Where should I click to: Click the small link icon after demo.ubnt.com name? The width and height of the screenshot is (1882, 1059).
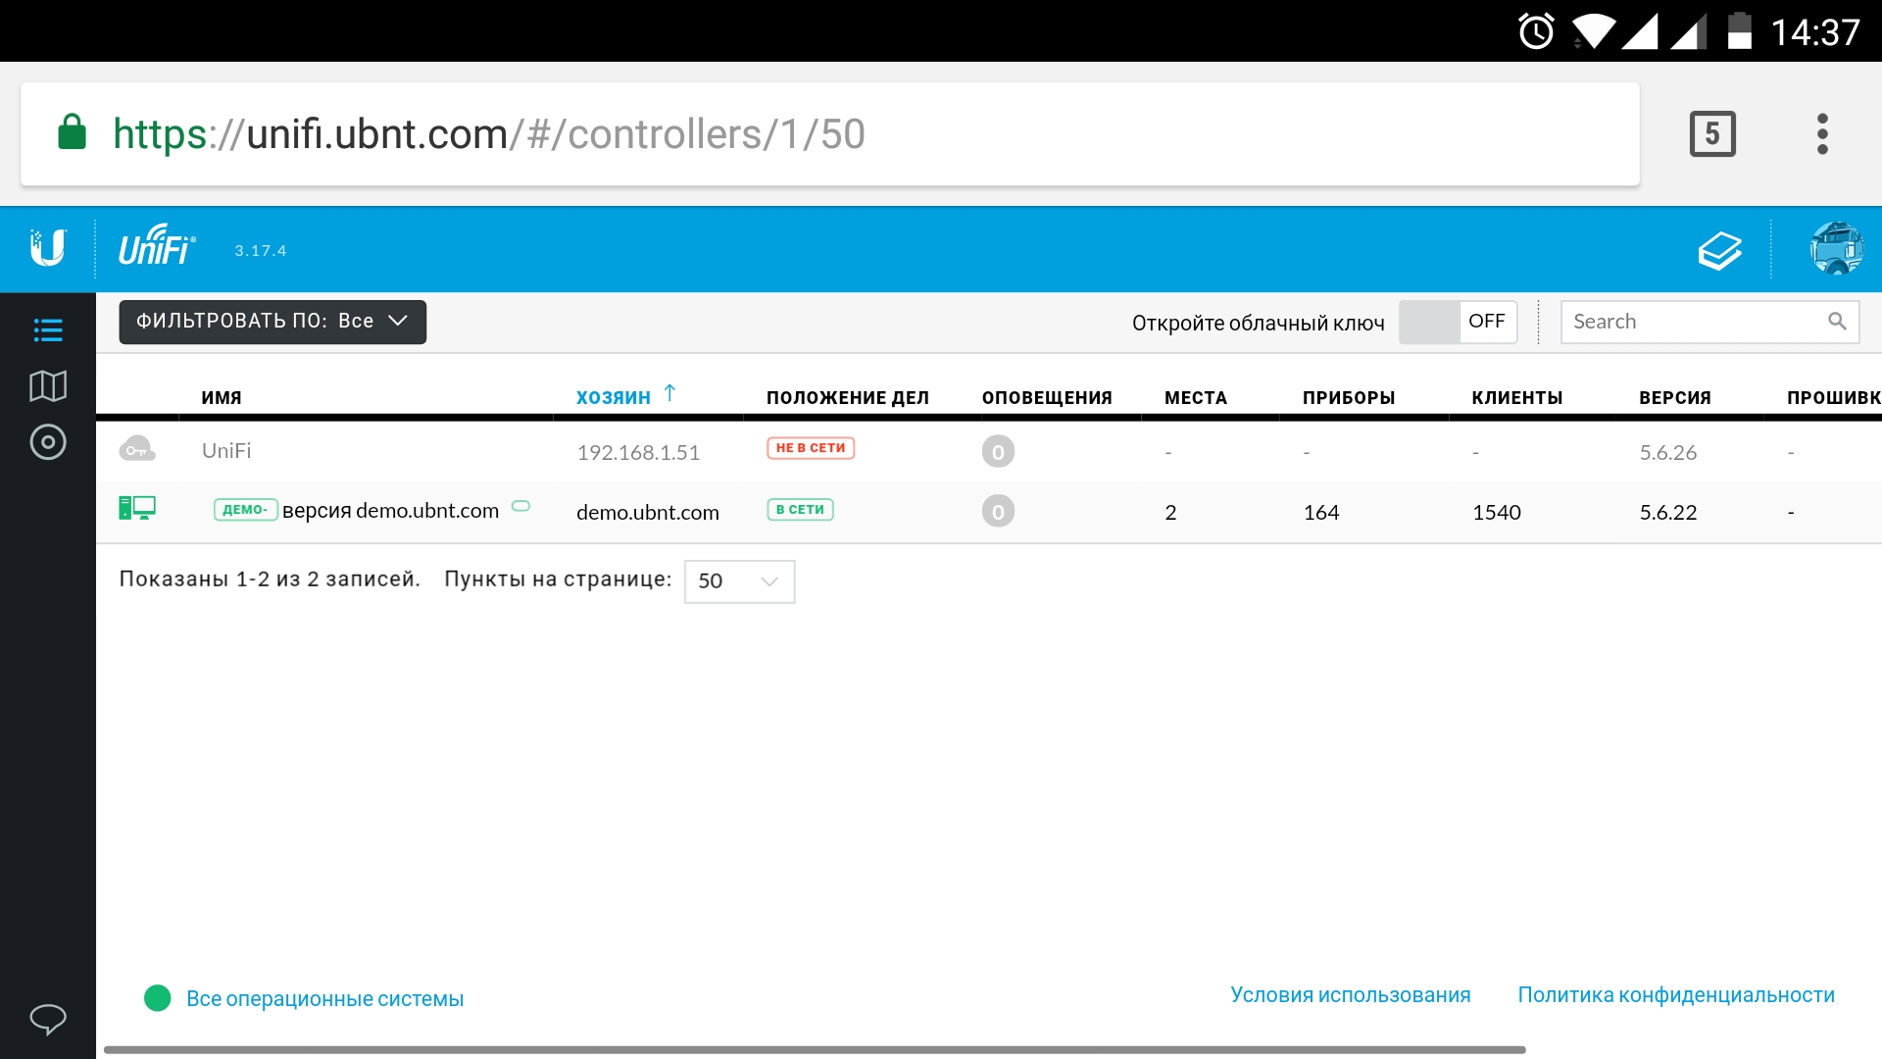tap(521, 506)
